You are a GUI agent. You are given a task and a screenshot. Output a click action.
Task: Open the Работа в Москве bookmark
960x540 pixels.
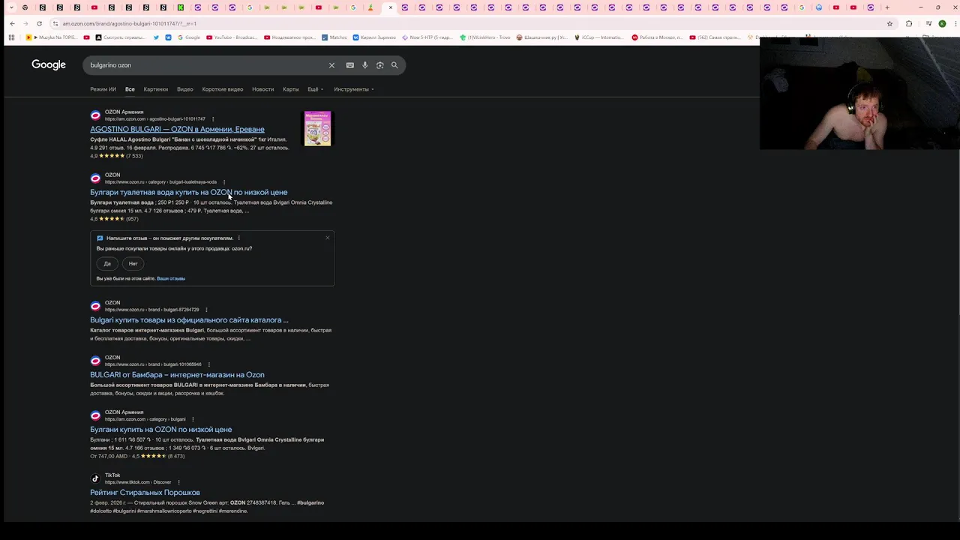(x=657, y=37)
